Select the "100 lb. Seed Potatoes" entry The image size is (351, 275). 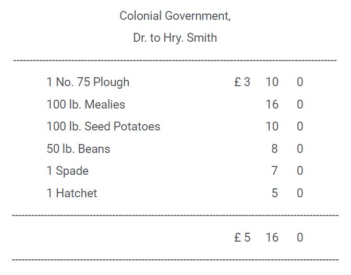click(103, 126)
